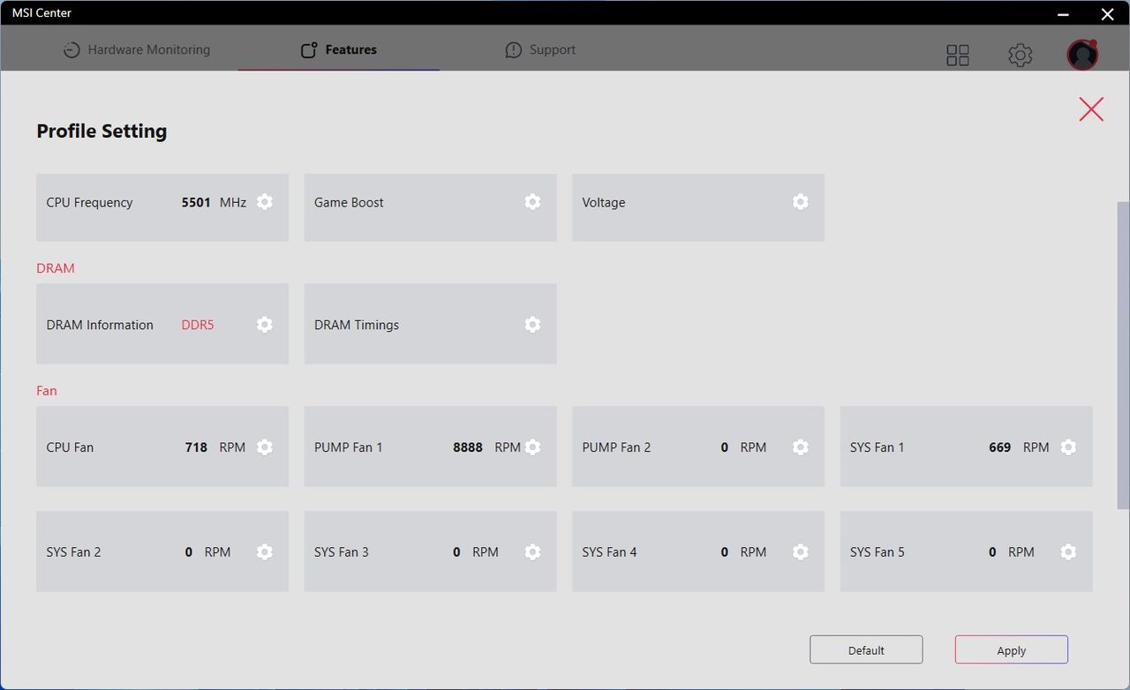Click the SYS Fan 1 label
The image size is (1130, 690).
tap(878, 447)
